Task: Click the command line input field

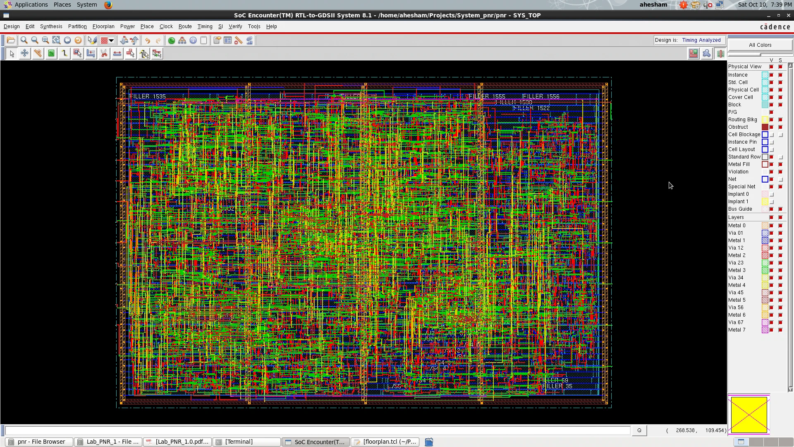Action: pos(317,430)
